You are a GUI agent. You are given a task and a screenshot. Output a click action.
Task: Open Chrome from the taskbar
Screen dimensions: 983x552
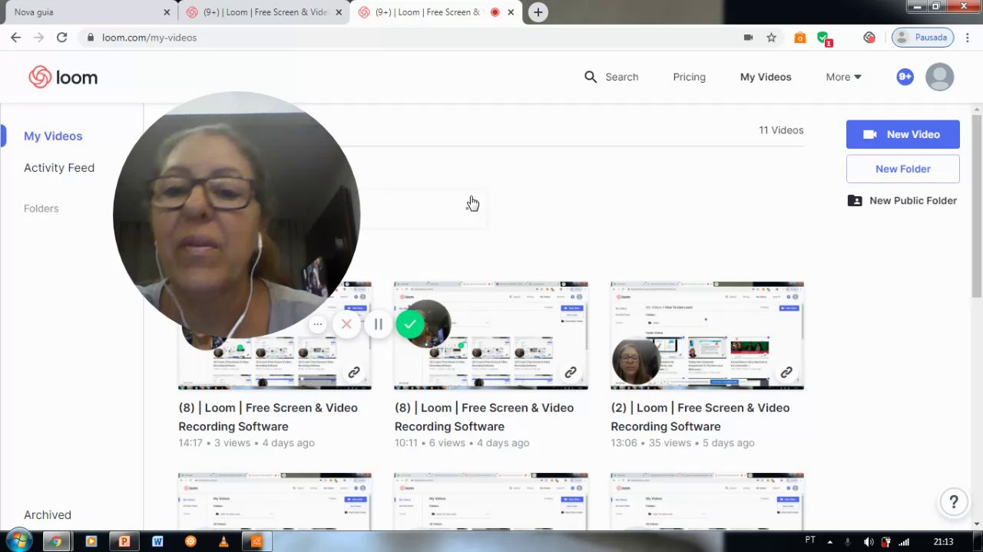click(55, 541)
